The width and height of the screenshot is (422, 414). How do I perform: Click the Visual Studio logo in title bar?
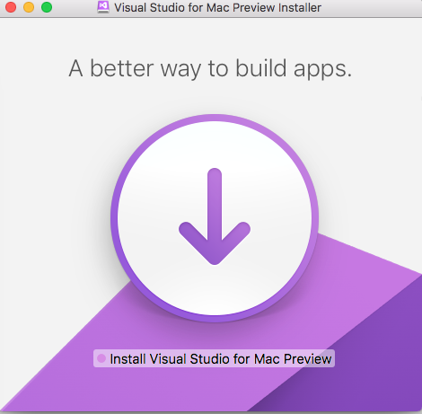(103, 7)
